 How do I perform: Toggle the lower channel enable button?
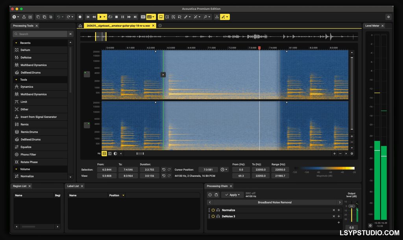[87, 125]
